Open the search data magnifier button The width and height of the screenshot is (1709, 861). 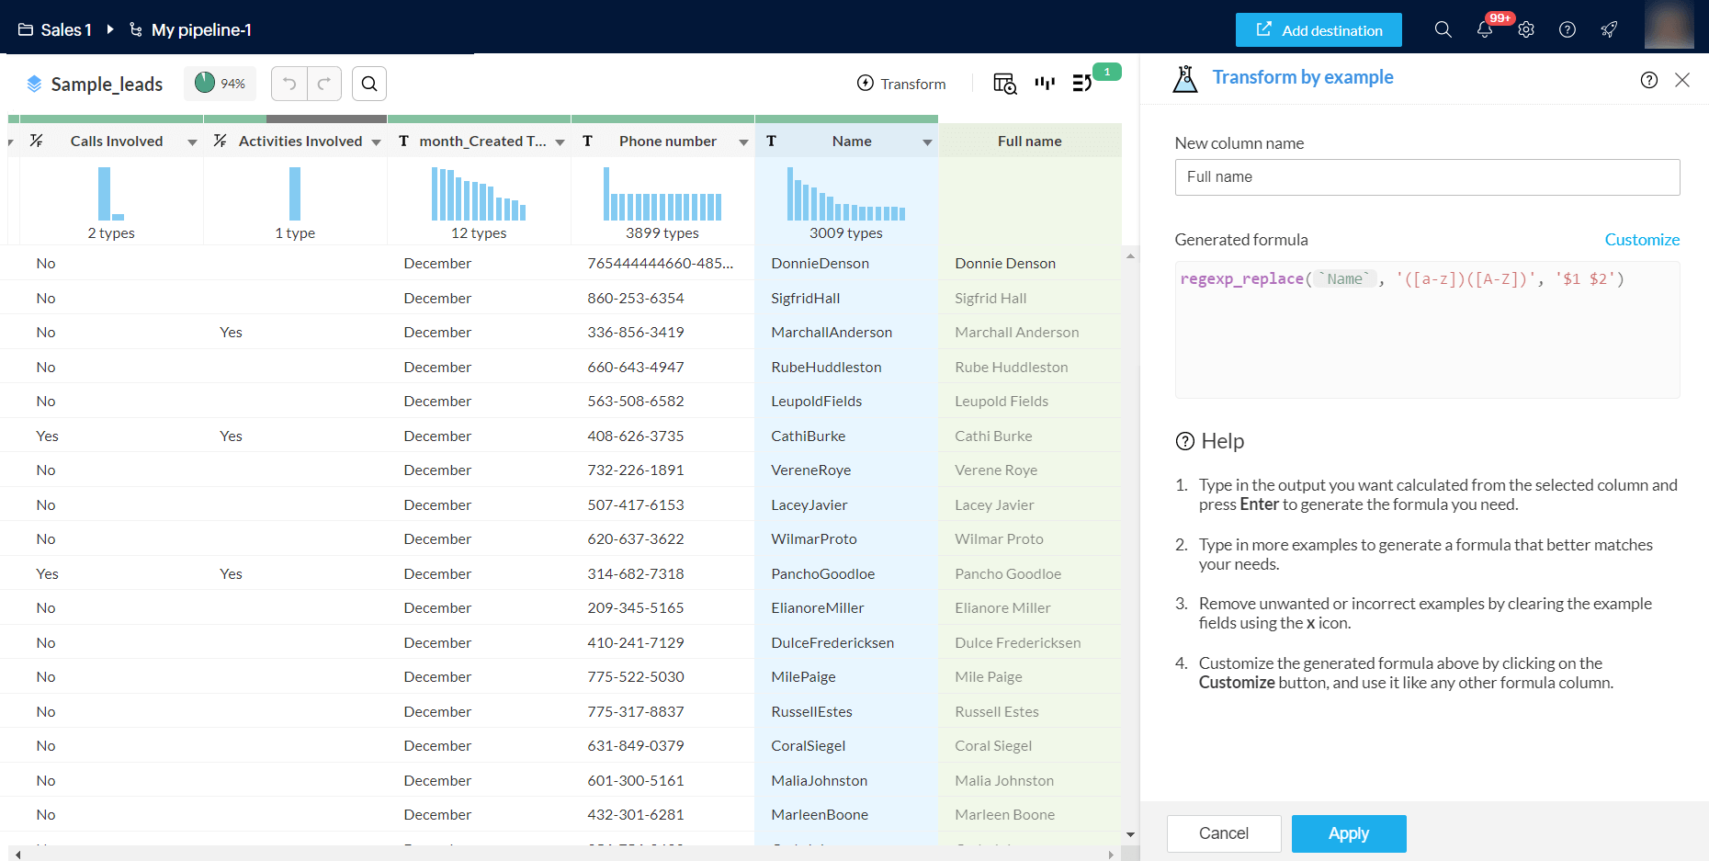(369, 84)
